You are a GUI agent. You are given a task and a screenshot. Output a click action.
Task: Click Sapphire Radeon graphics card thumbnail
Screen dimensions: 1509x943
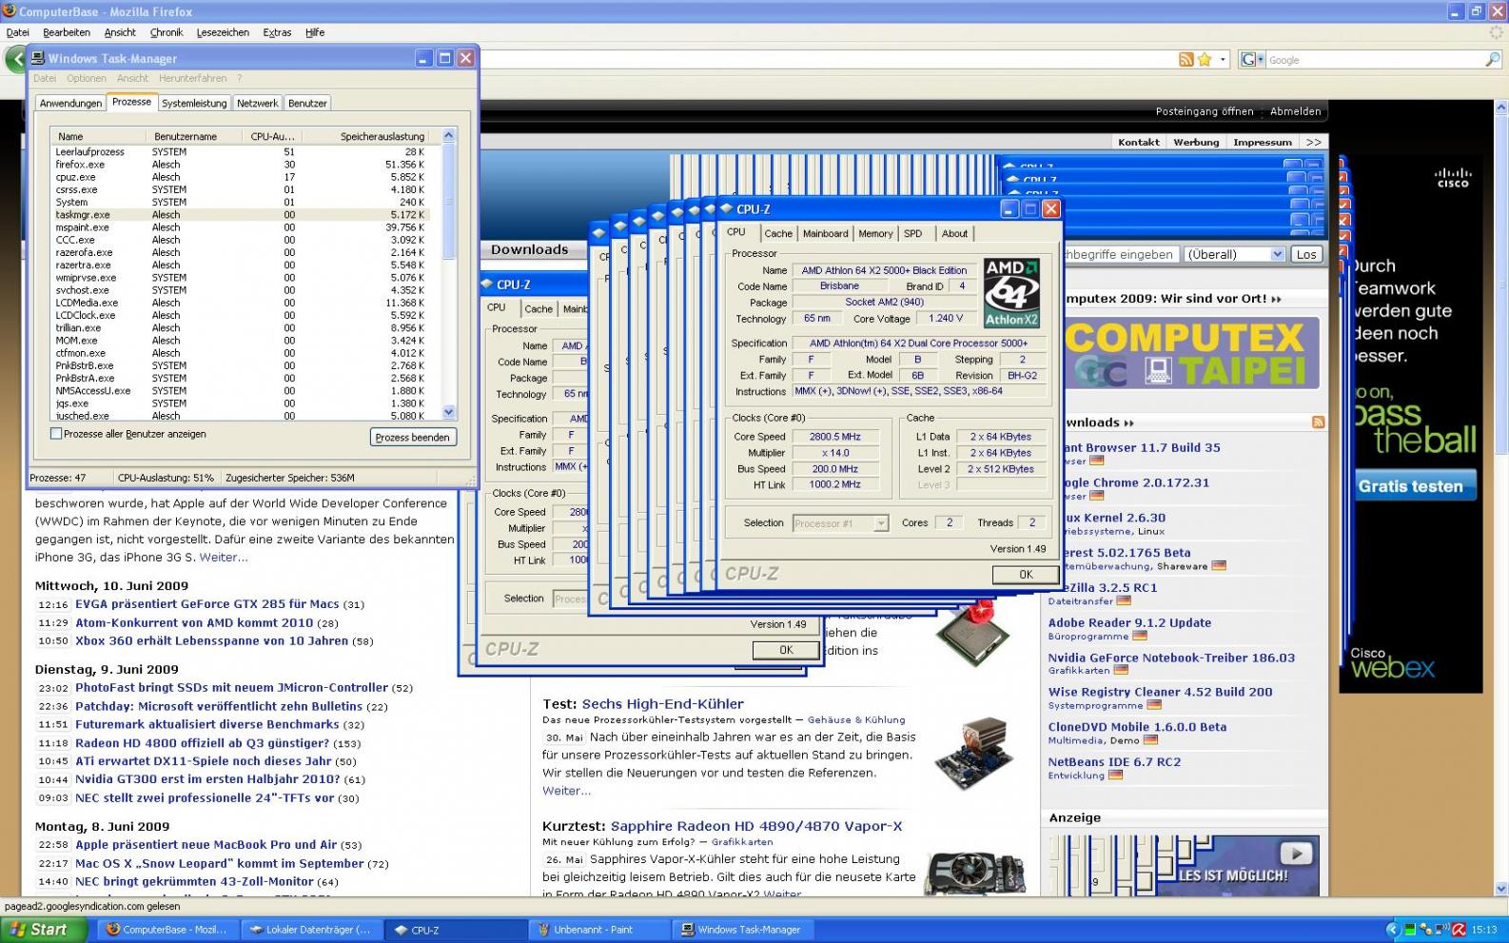point(973,874)
